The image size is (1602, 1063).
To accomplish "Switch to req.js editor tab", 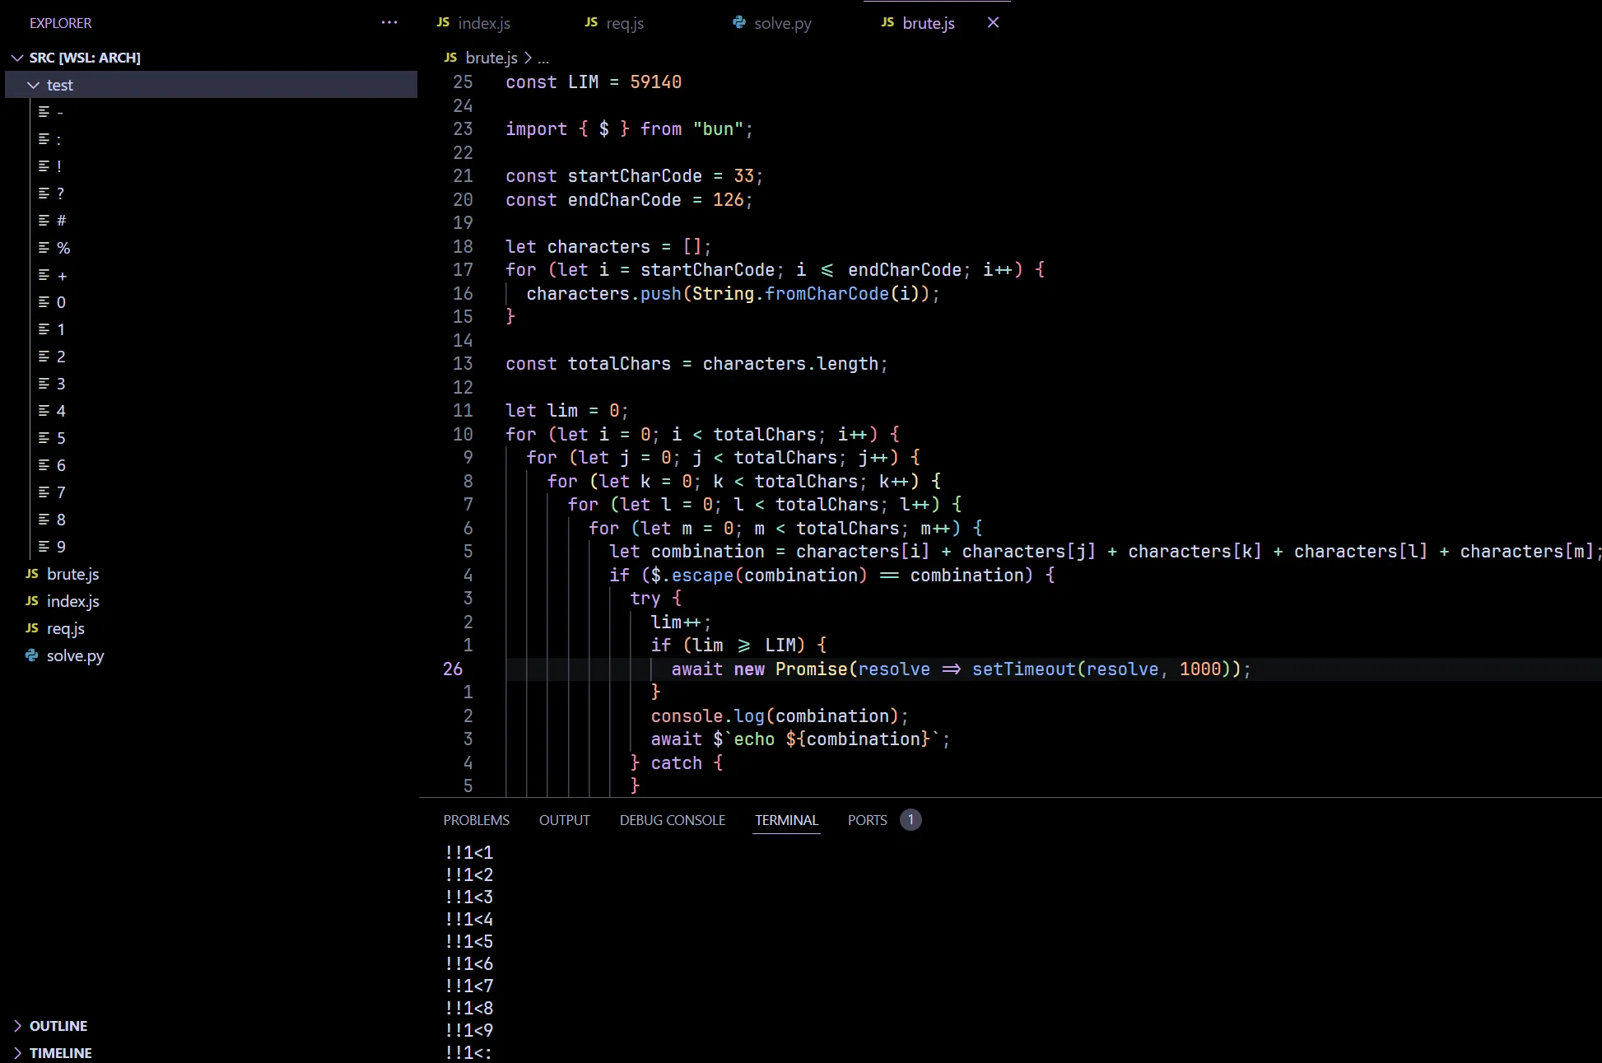I will [624, 23].
